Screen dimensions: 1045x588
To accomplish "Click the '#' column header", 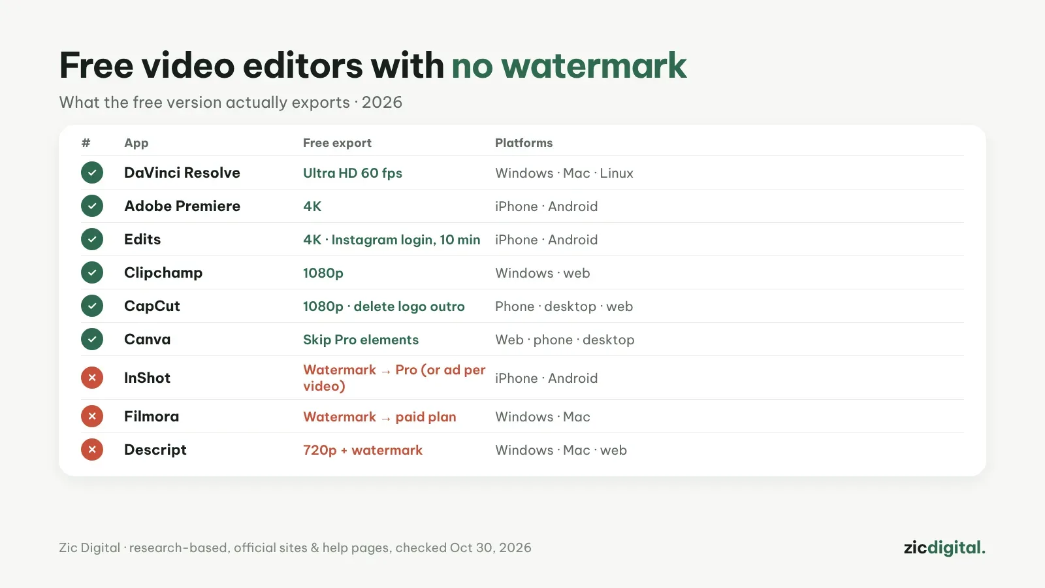I will click(86, 143).
